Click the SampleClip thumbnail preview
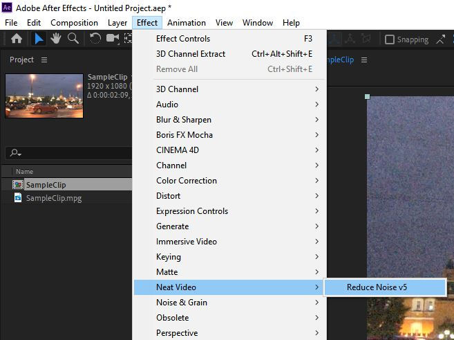Viewport: 454px width, 340px height. pos(44,95)
